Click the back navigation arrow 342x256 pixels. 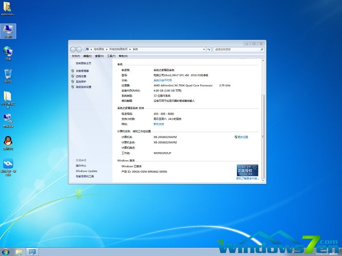click(x=73, y=49)
